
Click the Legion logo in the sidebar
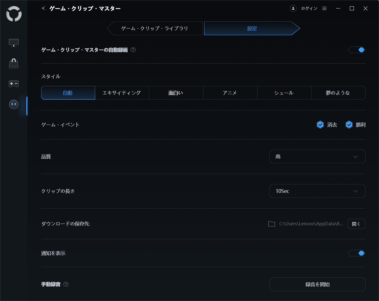pyautogui.click(x=14, y=14)
